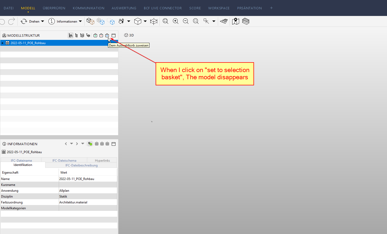This screenshot has width=387, height=234.
Task: Expand the 2022-05-11_POE_Rohbau tree node
Action: 2,43
